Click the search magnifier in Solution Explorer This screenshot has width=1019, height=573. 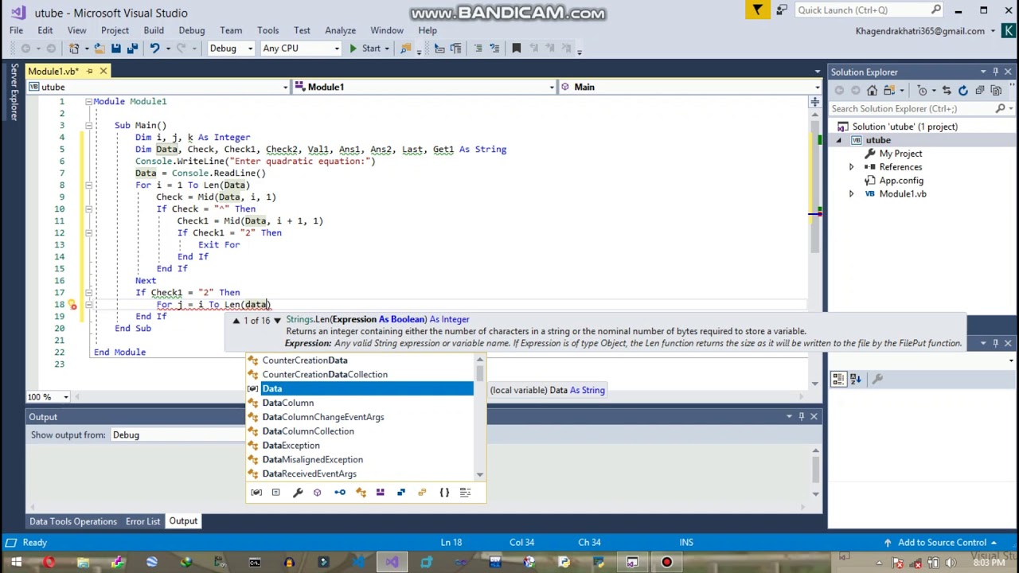(1001, 108)
